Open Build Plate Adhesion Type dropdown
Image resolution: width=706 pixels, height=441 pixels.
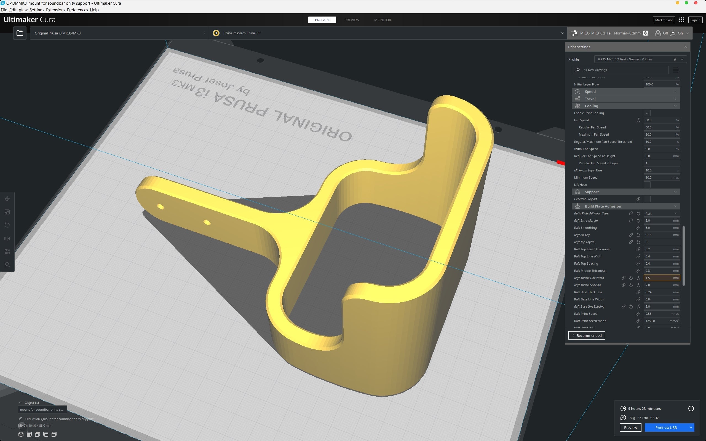point(662,214)
